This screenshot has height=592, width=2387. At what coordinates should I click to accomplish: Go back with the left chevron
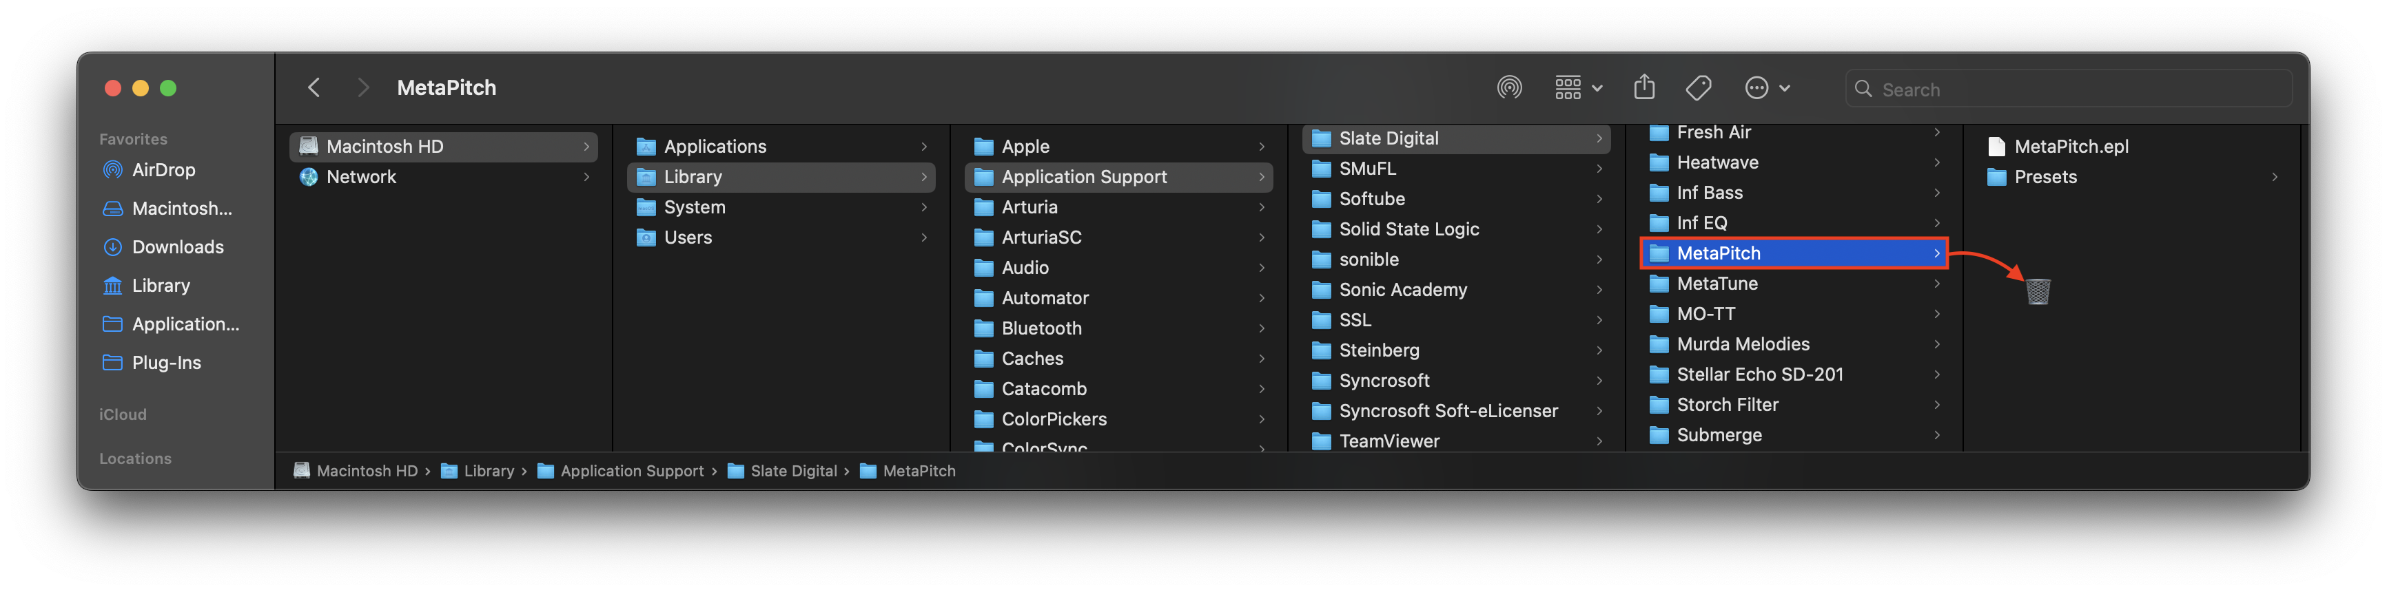tap(314, 88)
